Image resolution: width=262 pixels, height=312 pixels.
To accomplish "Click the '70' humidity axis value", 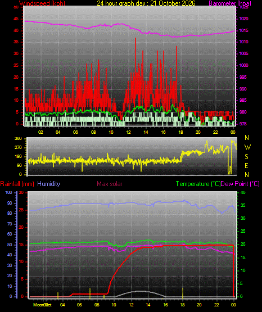I will [x=10, y=224].
